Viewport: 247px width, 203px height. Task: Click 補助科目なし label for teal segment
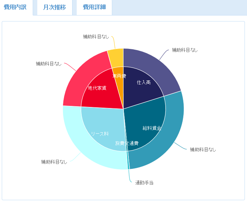point(203,150)
